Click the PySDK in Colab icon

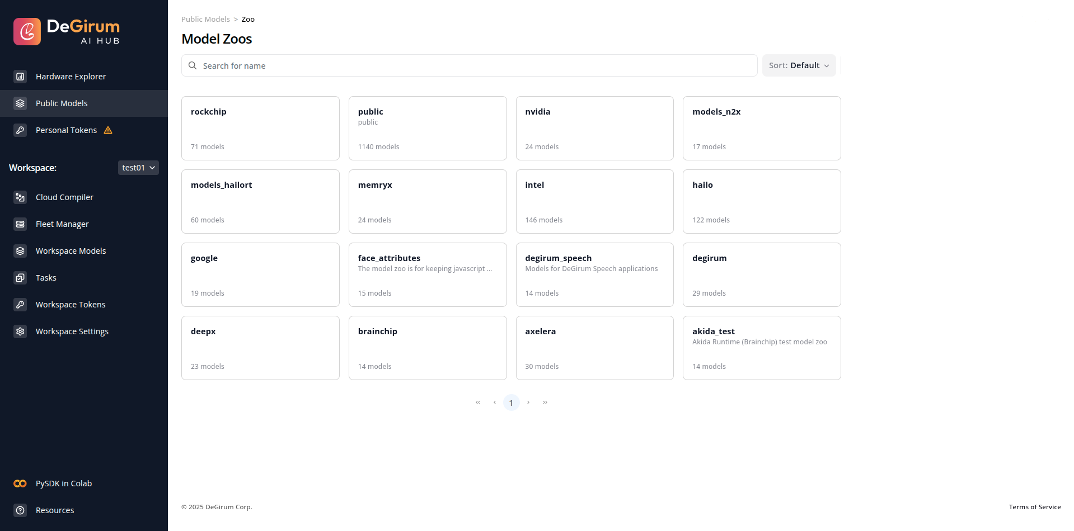point(20,483)
